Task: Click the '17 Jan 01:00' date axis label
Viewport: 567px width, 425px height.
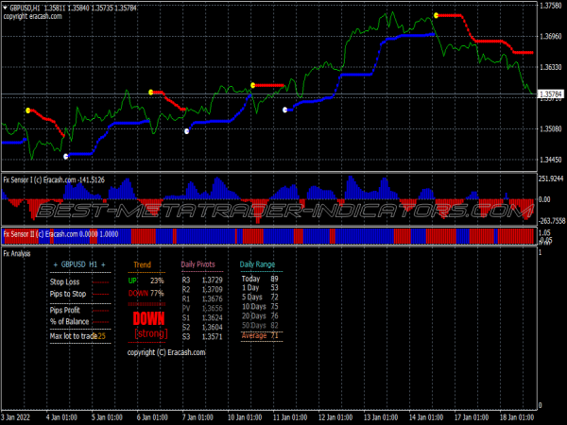Action: coord(472,417)
